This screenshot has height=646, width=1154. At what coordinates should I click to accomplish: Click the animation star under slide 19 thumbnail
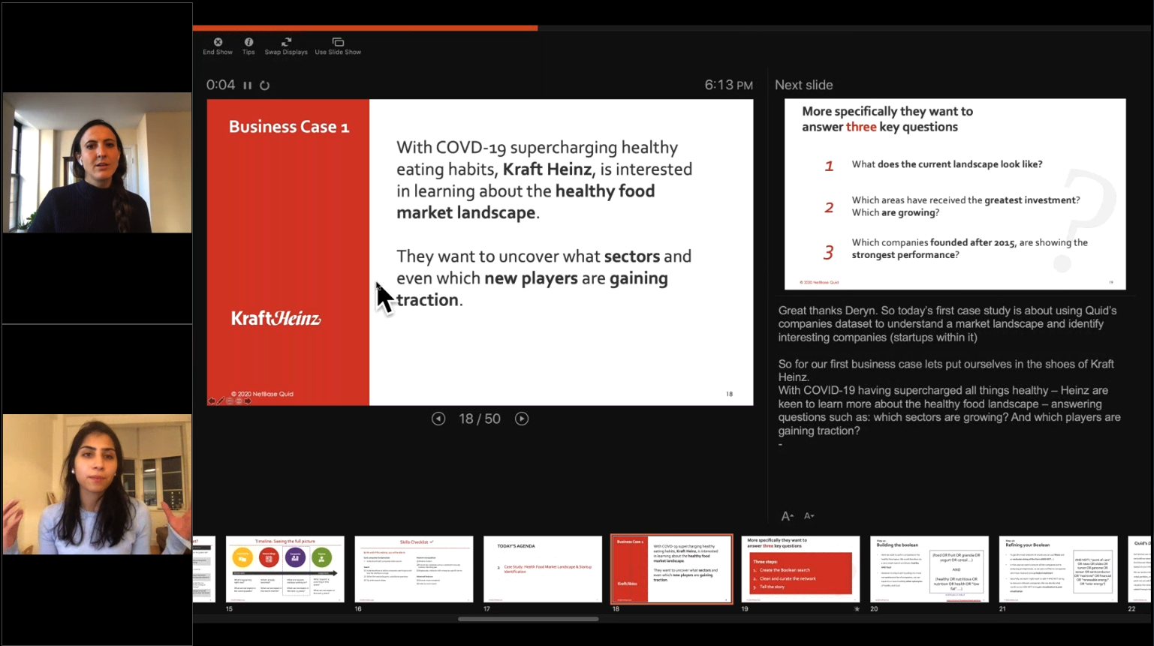tap(857, 609)
